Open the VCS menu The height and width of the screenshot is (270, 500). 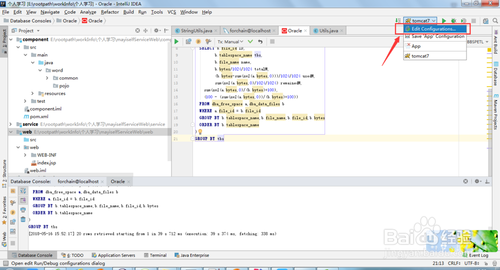click(x=171, y=12)
